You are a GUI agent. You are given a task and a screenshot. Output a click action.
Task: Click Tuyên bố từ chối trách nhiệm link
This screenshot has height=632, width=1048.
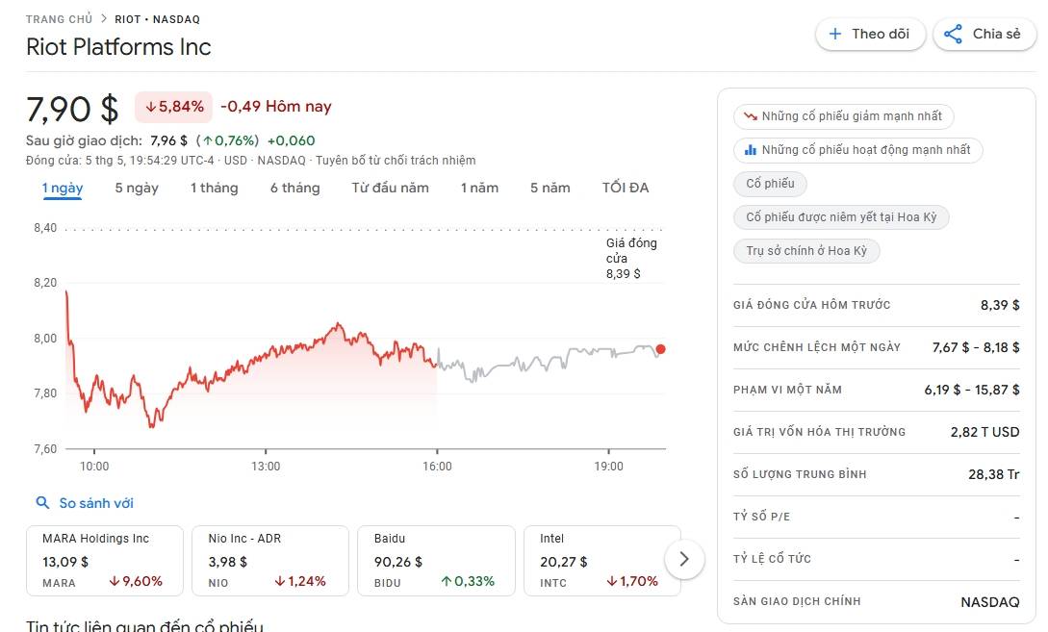(x=396, y=161)
